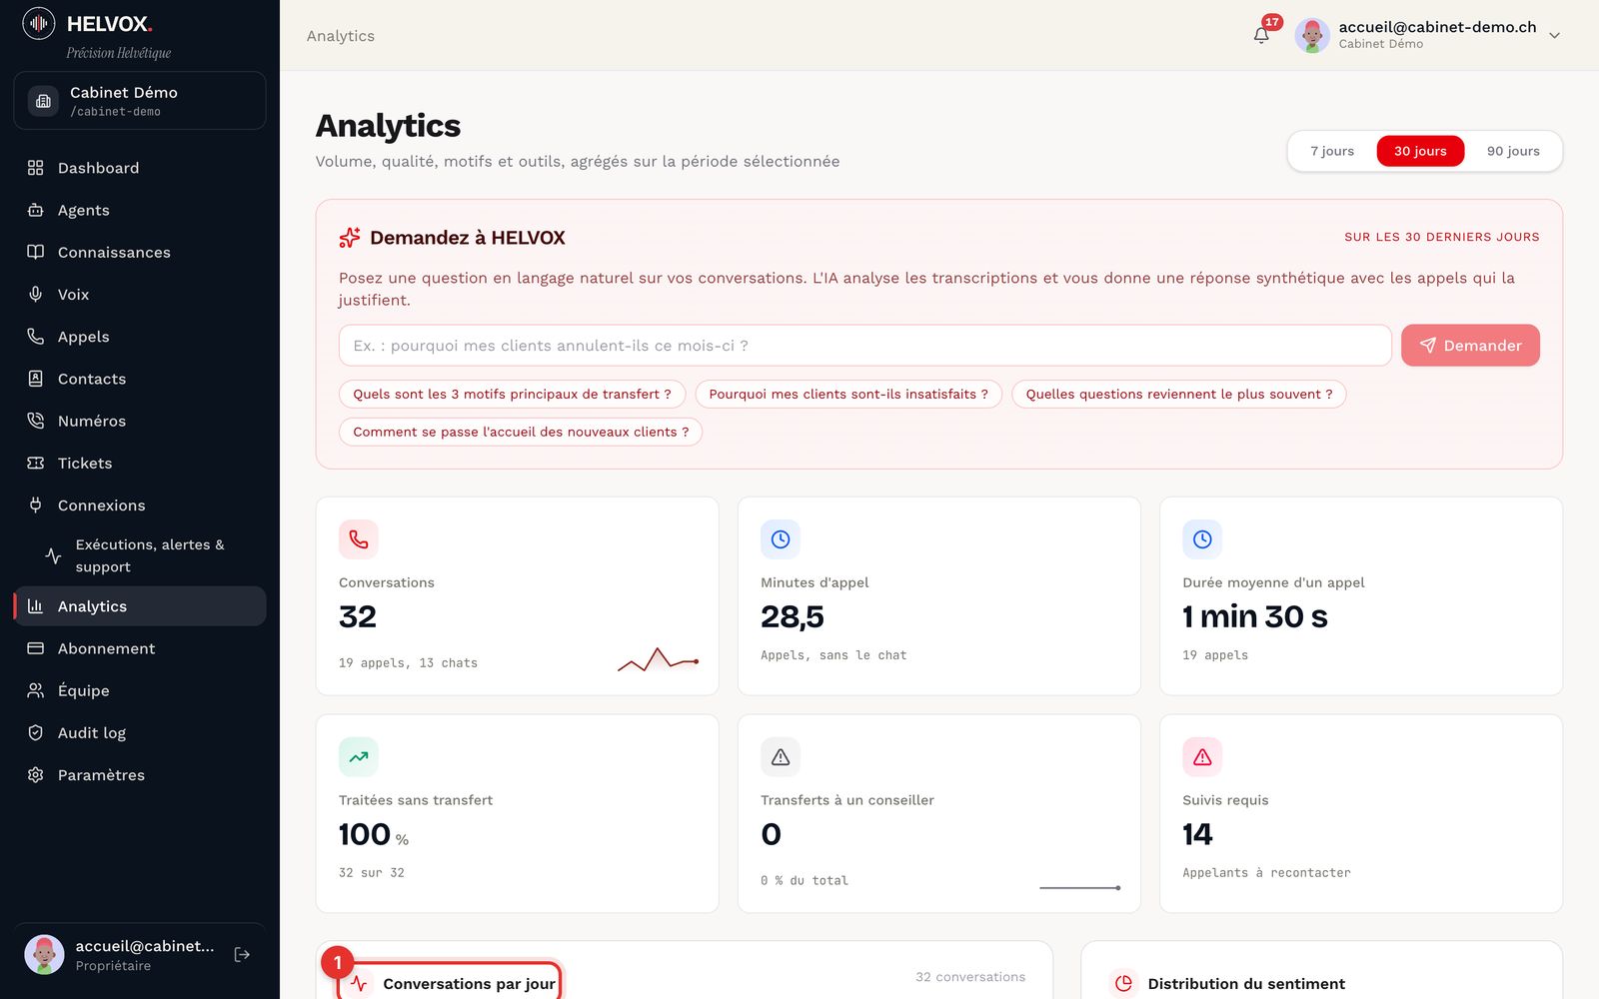Select the 7 jours period

pos(1332,151)
